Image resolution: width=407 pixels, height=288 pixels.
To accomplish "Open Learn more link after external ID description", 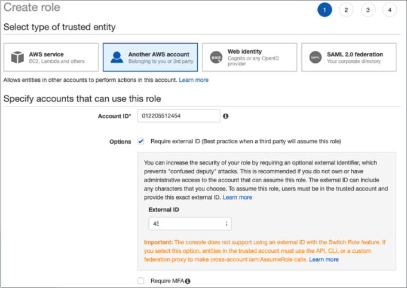I will tap(237, 197).
